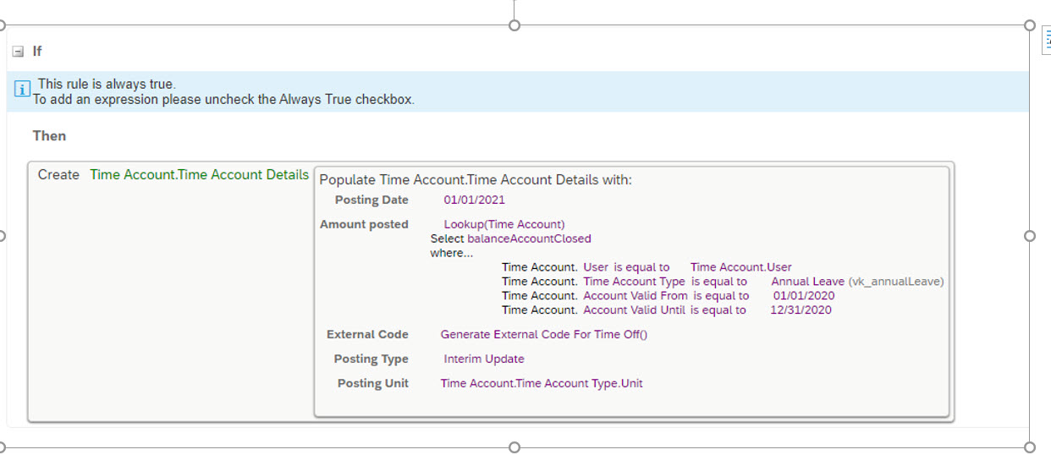Edit Account Valid Until date 12/31/2020
The height and width of the screenshot is (455, 1051).
[x=801, y=310]
